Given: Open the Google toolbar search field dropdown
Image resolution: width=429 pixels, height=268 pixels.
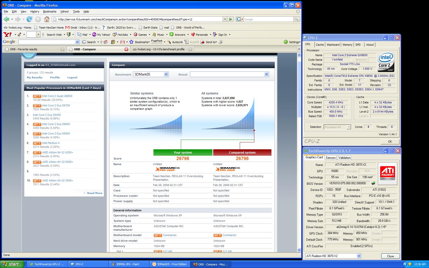Looking at the screenshot, I should (x=77, y=42).
